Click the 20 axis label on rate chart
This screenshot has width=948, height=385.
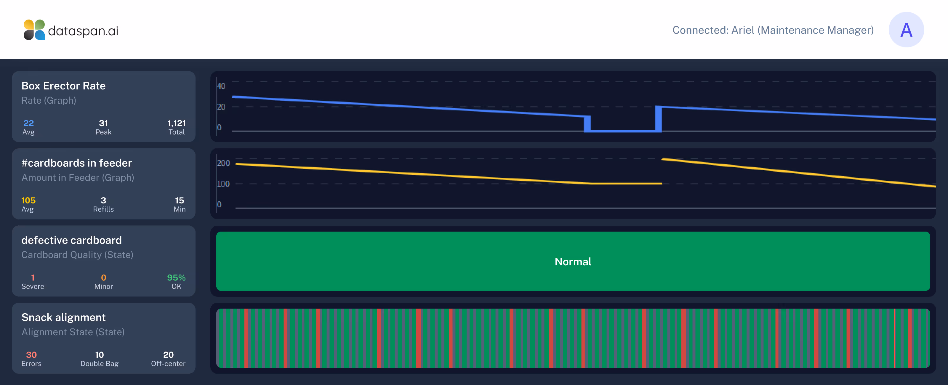click(x=221, y=107)
